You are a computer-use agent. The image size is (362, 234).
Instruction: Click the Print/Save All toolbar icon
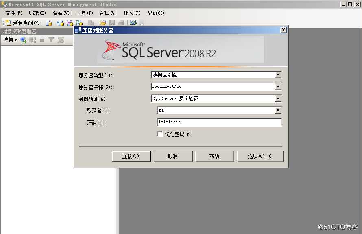(x=122, y=23)
